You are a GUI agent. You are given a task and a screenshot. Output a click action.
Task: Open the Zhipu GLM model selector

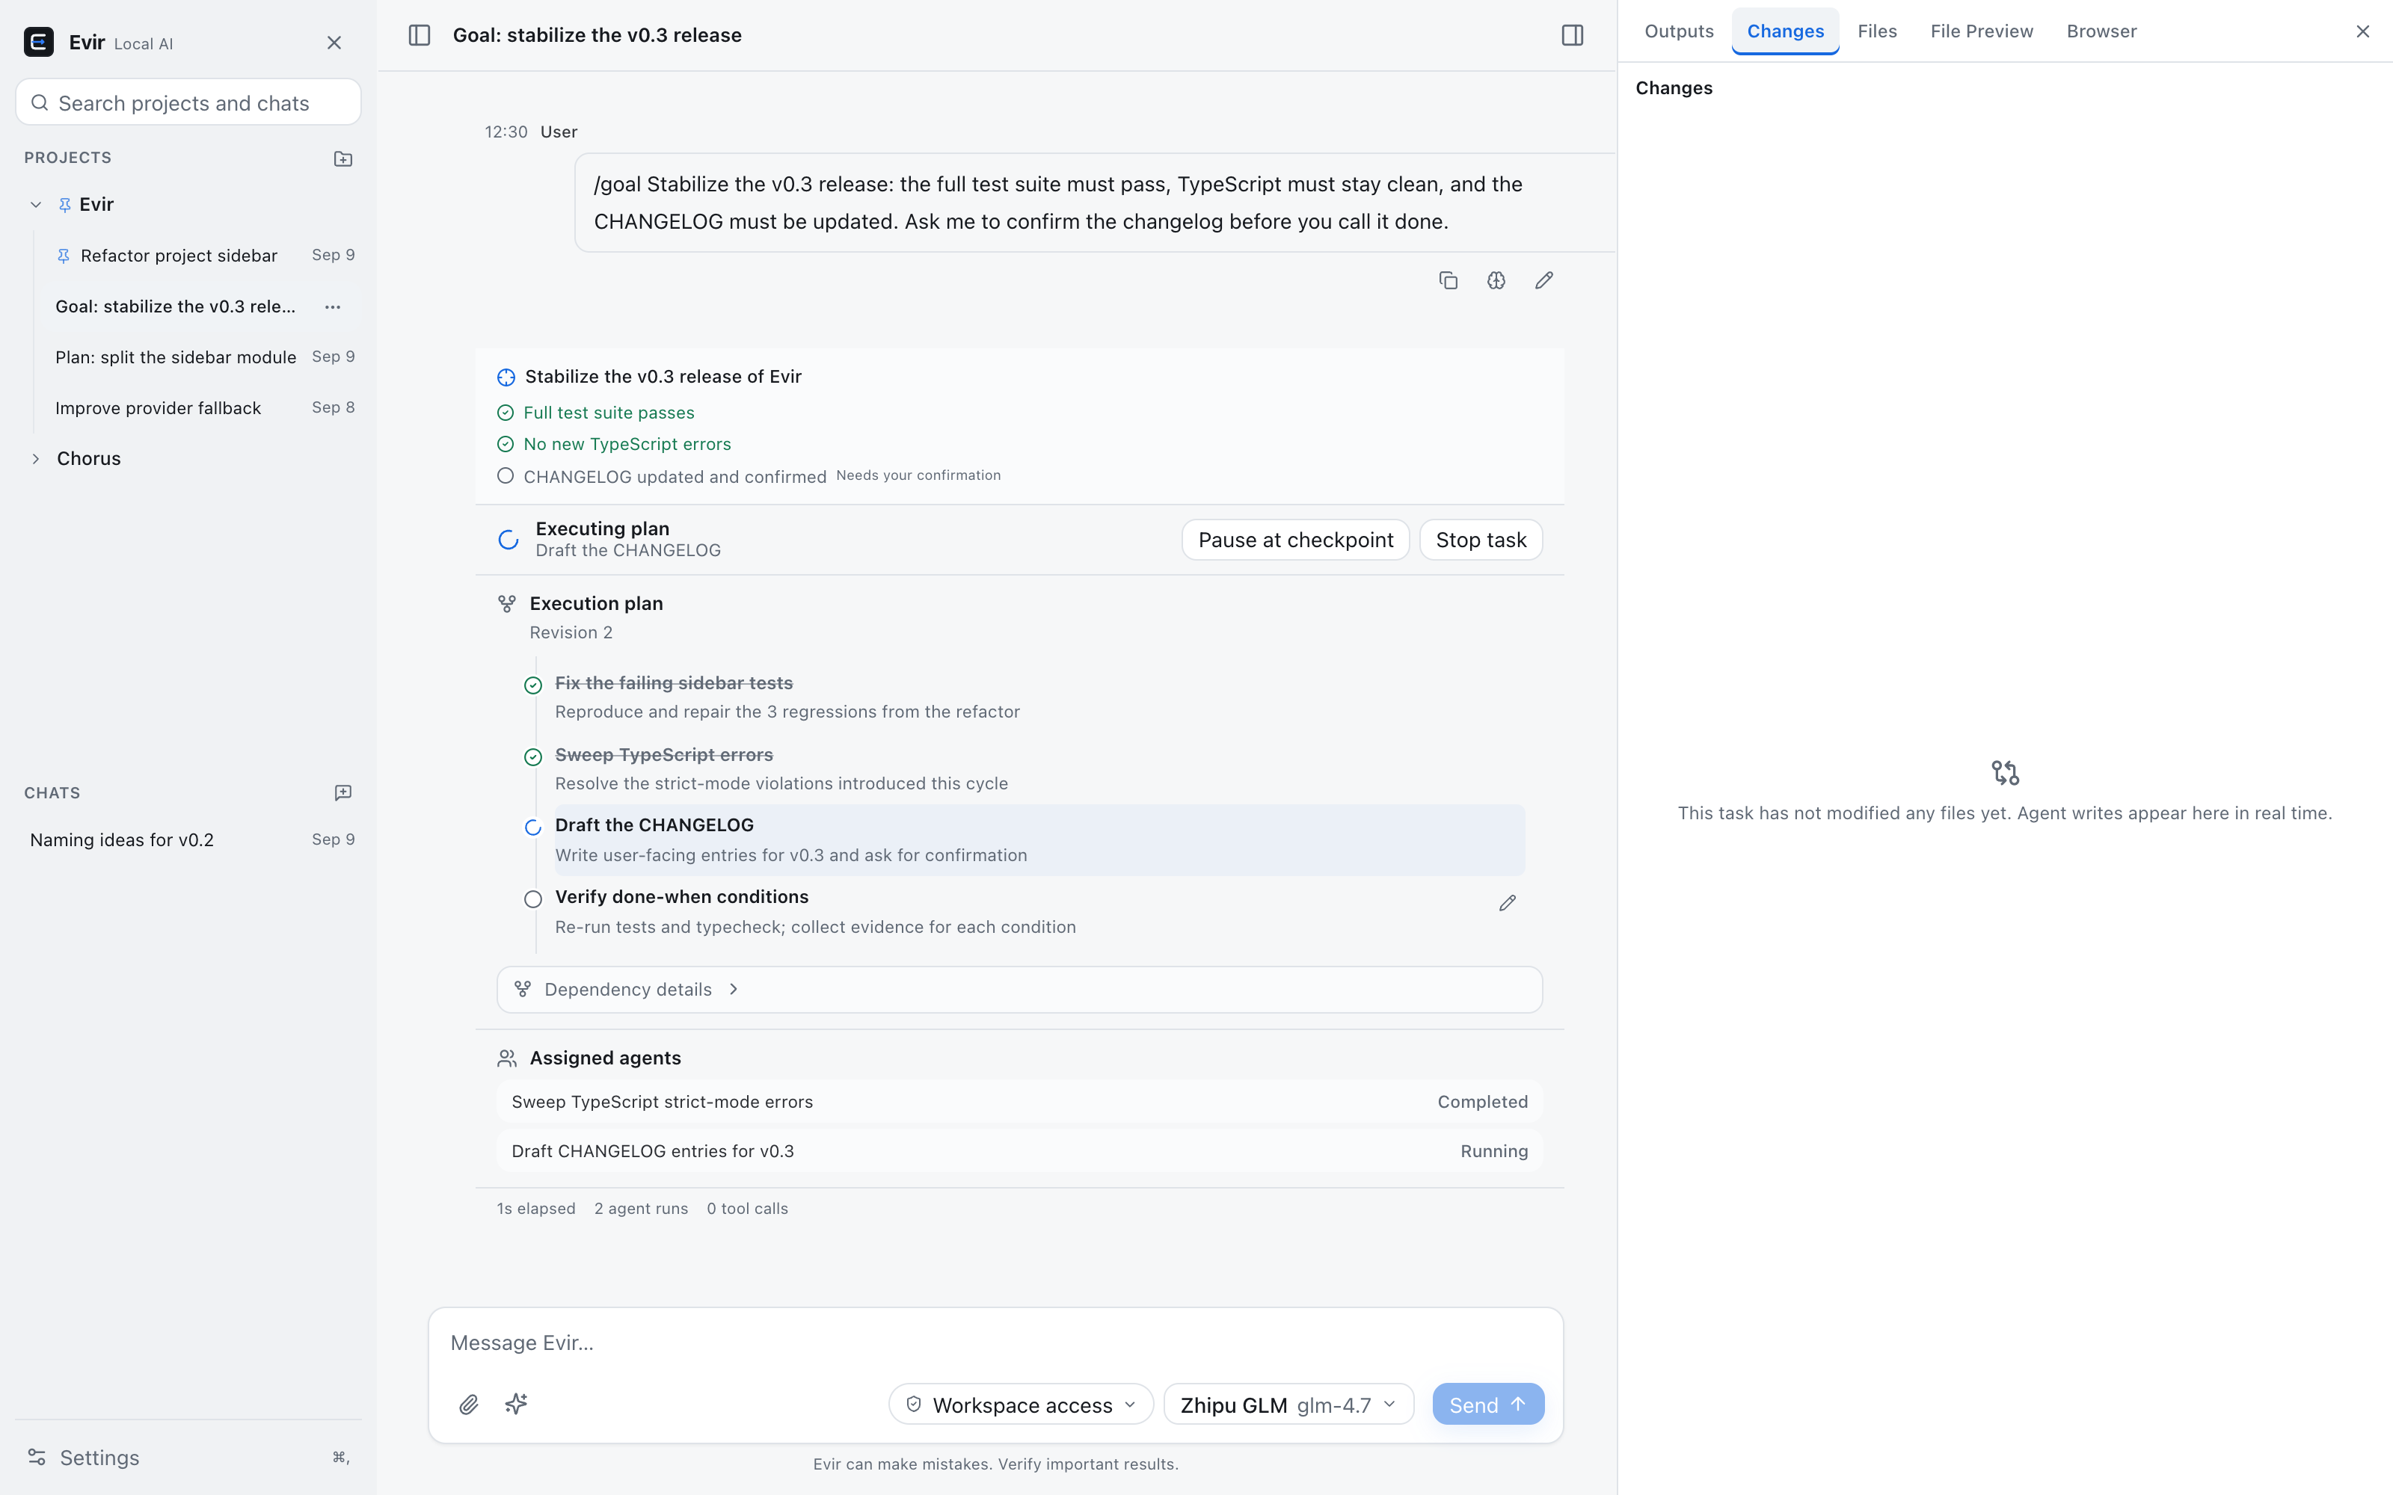point(1288,1404)
